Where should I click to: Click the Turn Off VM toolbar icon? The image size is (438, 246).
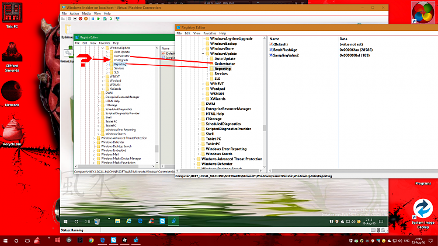coord(75,19)
